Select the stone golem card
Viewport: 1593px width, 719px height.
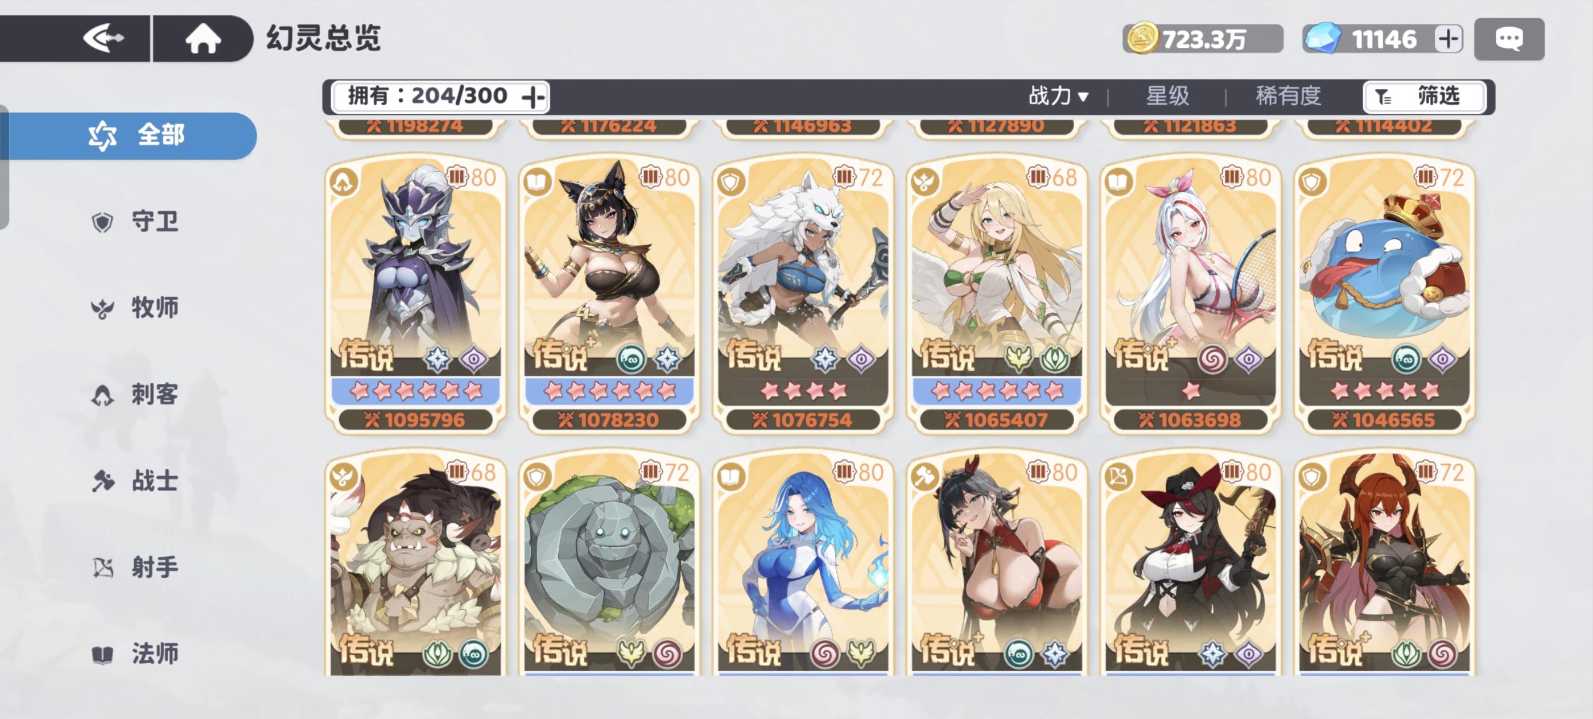tap(609, 564)
